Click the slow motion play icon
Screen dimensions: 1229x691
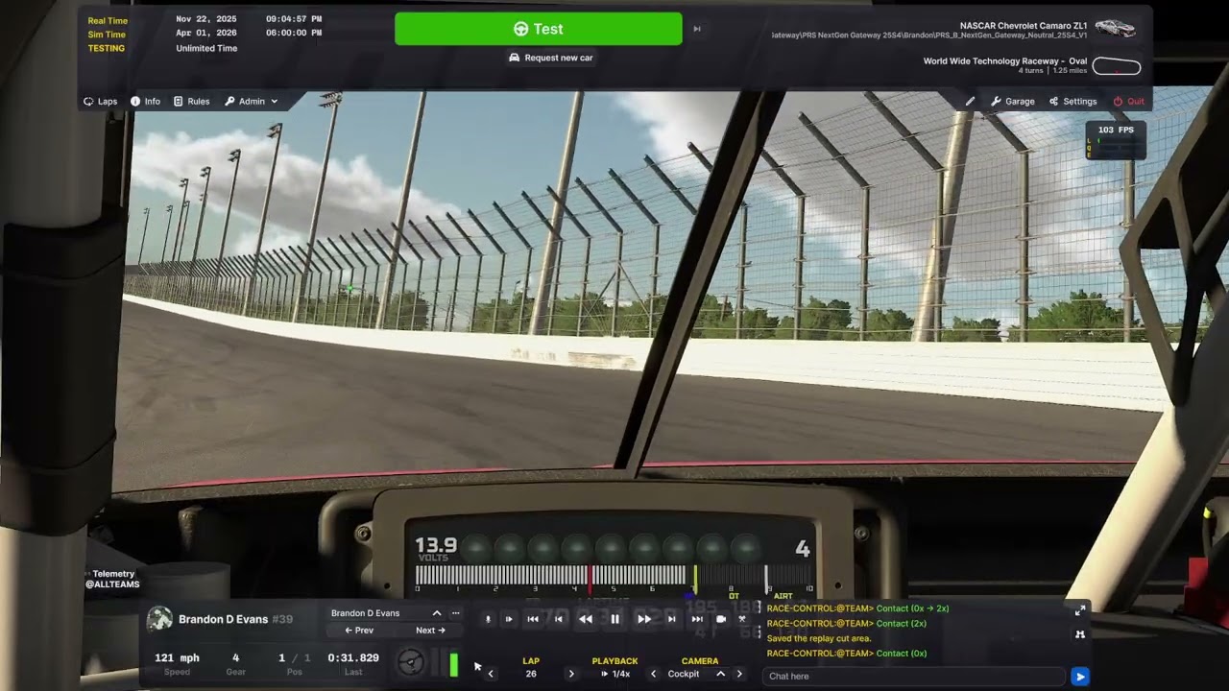click(x=509, y=619)
